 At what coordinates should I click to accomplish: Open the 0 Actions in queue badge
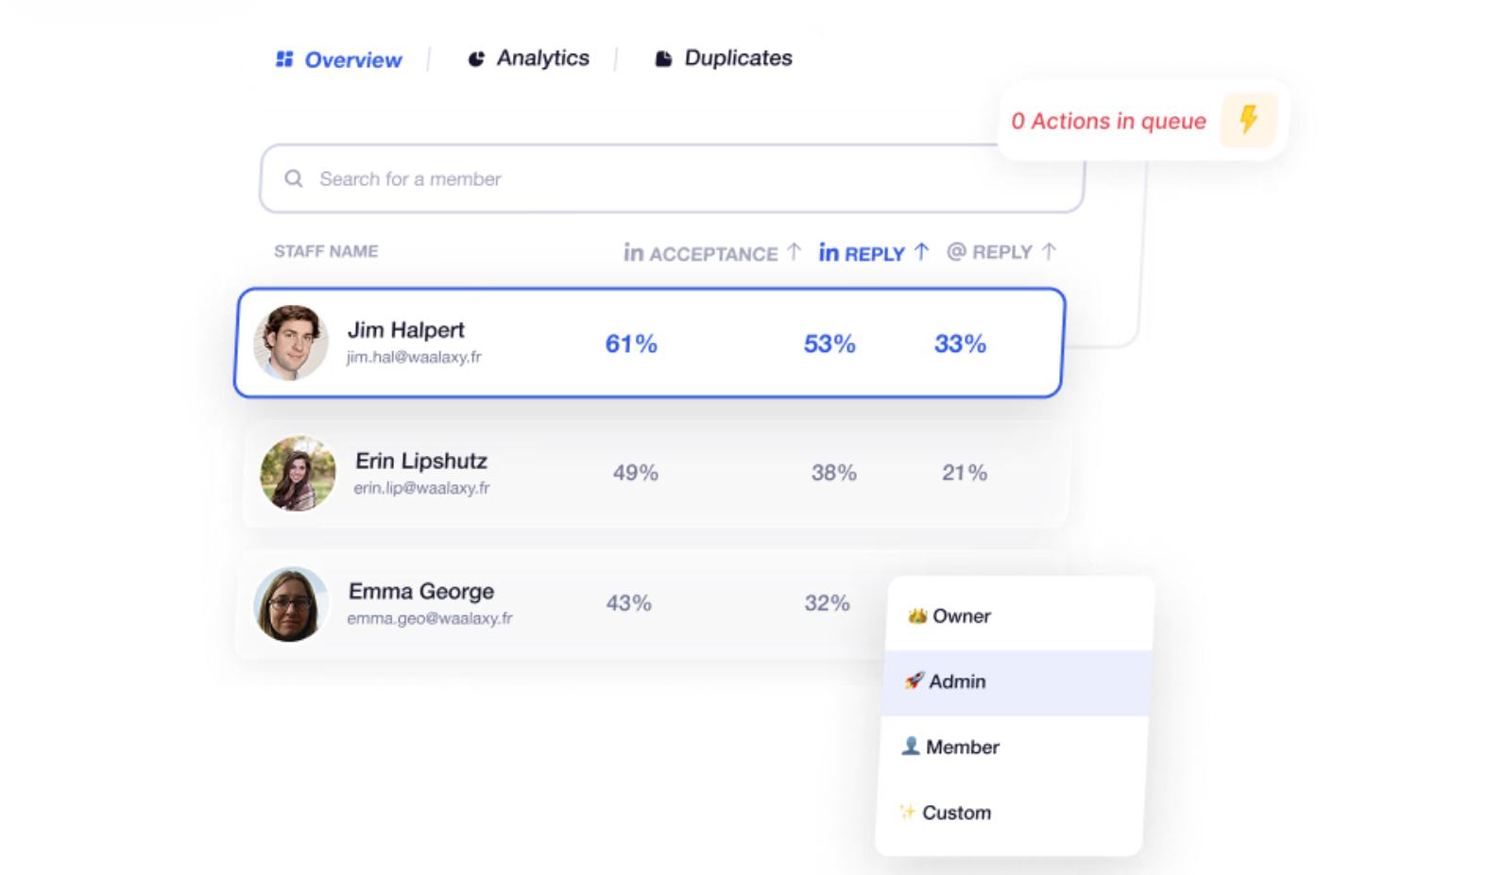coord(1143,120)
